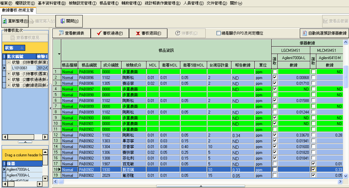Click the red X for 審核退回
349x188 pixels.
[x=138, y=33]
